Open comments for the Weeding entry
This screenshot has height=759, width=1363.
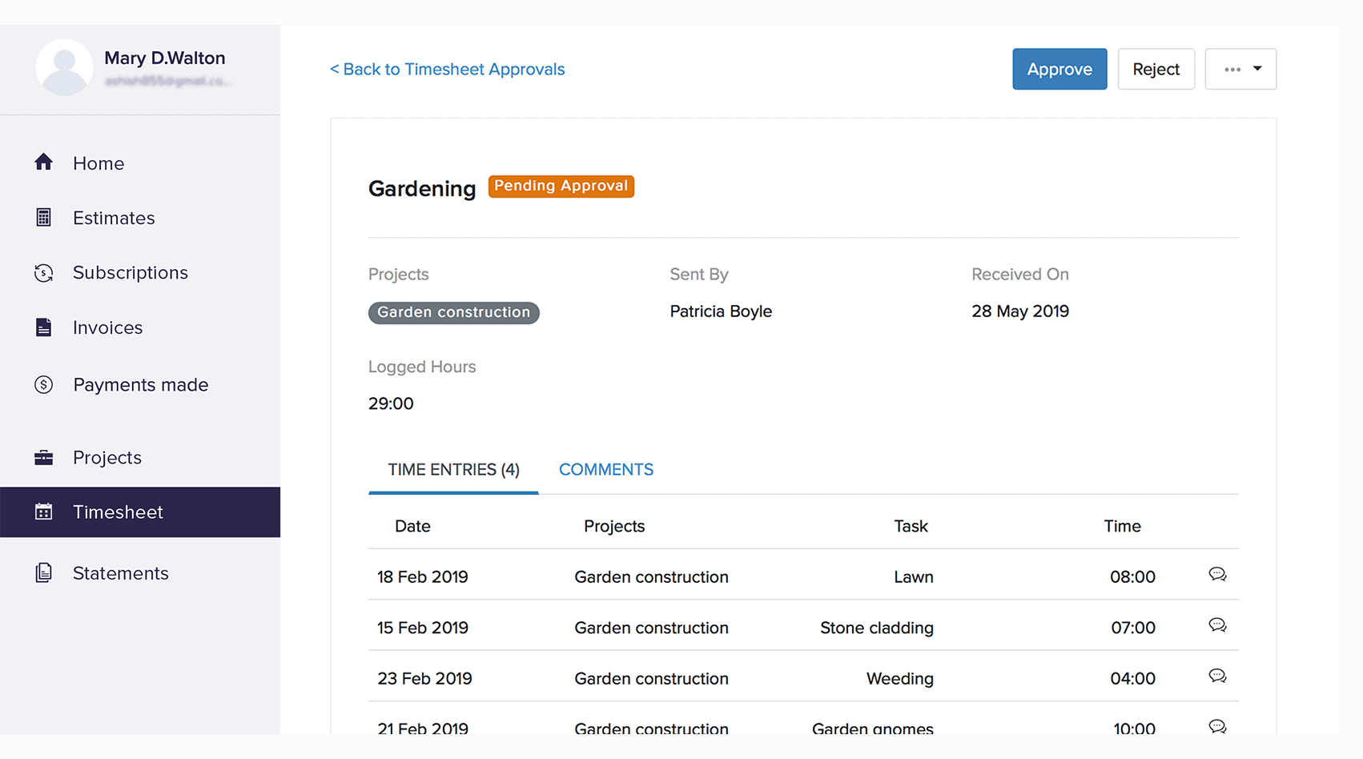[1218, 676]
